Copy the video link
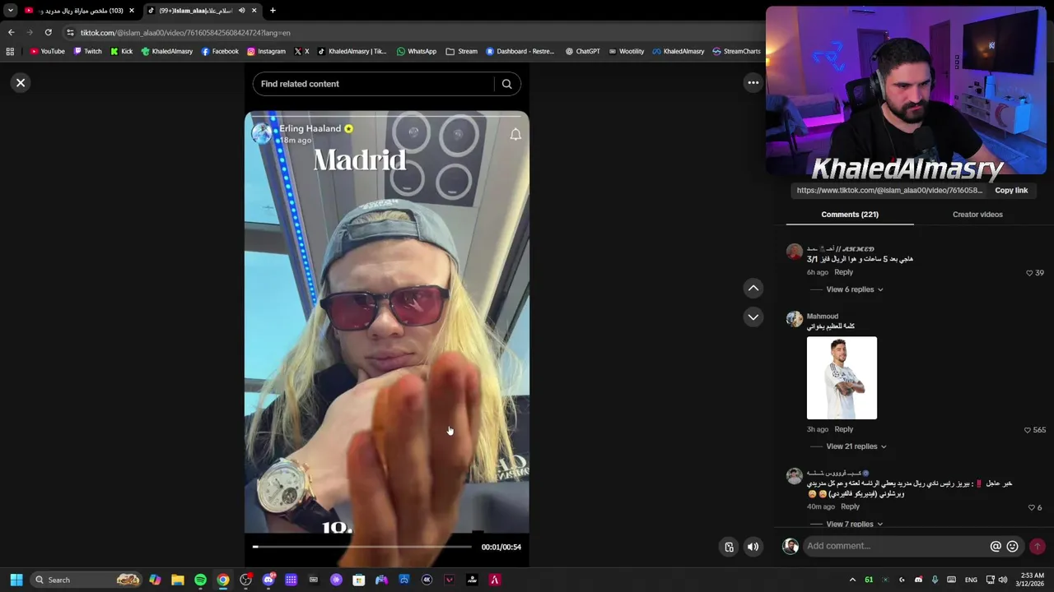This screenshot has width=1054, height=592. point(1011,191)
